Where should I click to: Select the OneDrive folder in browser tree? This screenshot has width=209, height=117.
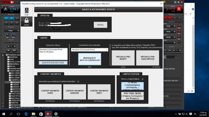pos(13,57)
